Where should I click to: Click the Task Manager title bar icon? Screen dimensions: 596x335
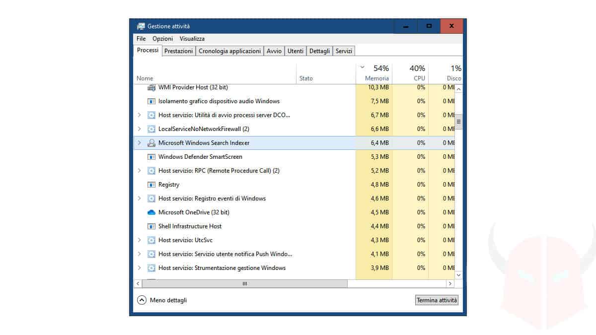tap(141, 26)
